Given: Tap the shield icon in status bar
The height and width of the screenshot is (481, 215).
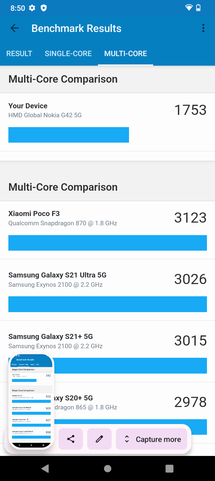Looking at the screenshot, I should click(44, 8).
